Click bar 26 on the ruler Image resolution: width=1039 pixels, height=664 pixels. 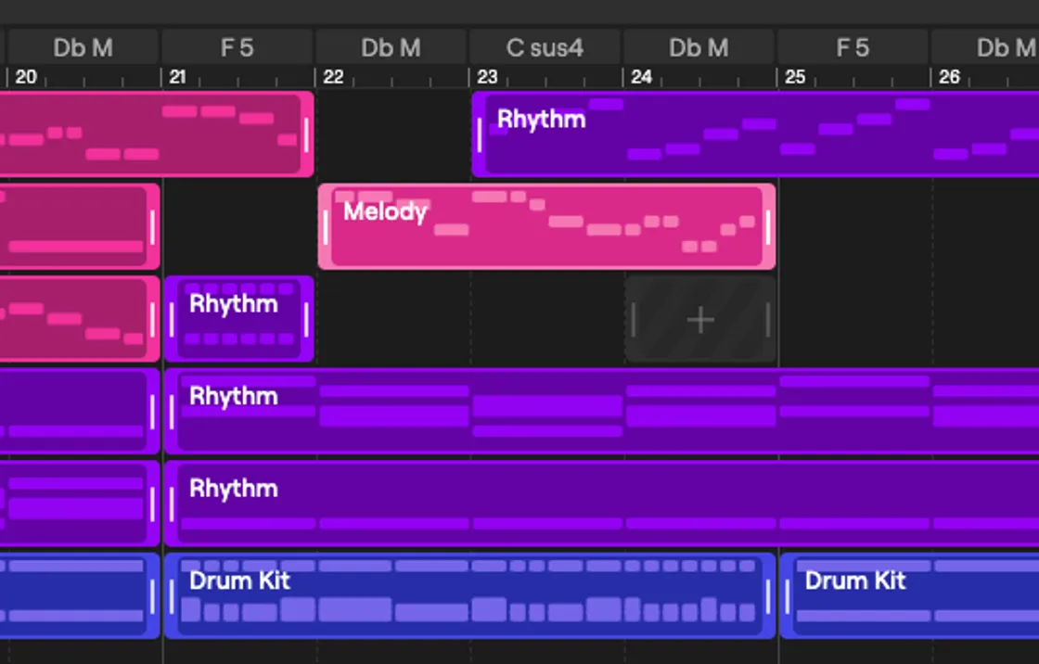click(x=950, y=77)
